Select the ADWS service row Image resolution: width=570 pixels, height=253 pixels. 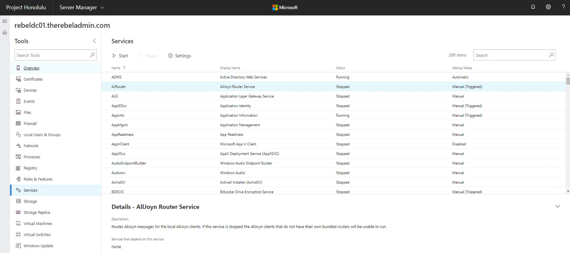pos(333,77)
